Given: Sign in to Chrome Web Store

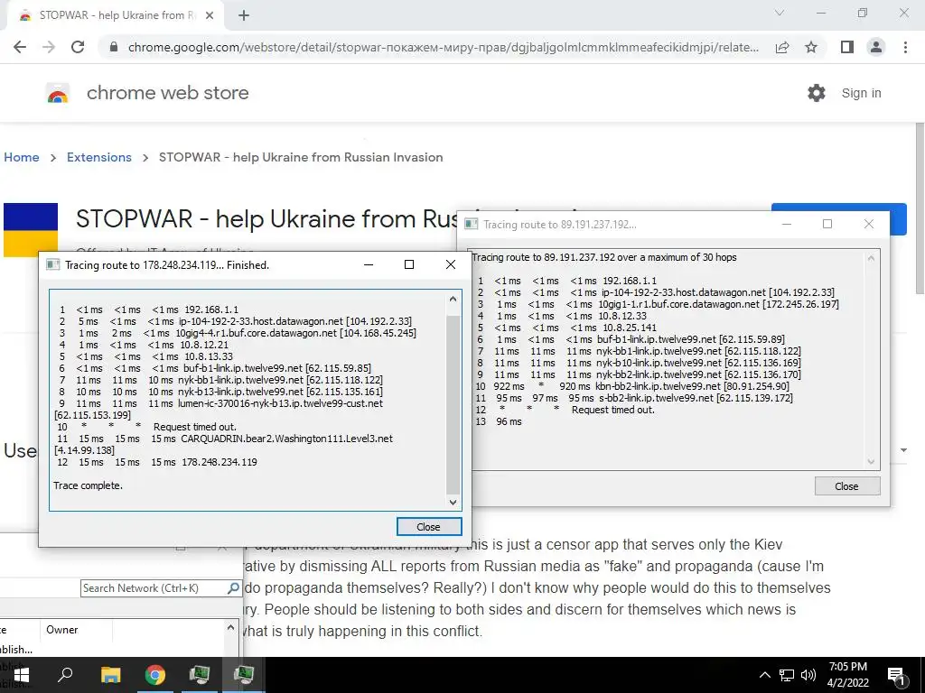Looking at the screenshot, I should point(861,93).
